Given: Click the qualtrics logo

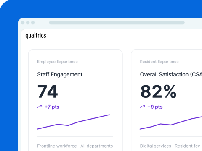Looking at the screenshot, I should tap(36, 36).
